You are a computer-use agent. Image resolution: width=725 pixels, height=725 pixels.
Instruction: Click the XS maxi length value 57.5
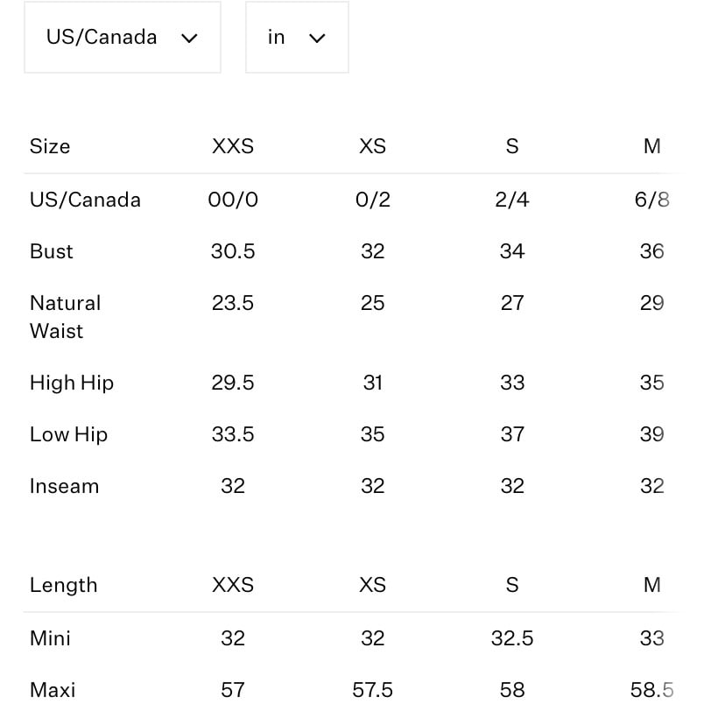coord(373,690)
